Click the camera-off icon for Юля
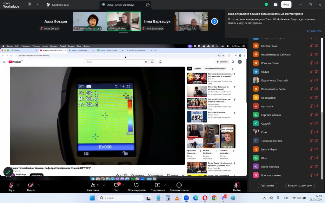Viewport: 325px width, 203px height. point(316,158)
